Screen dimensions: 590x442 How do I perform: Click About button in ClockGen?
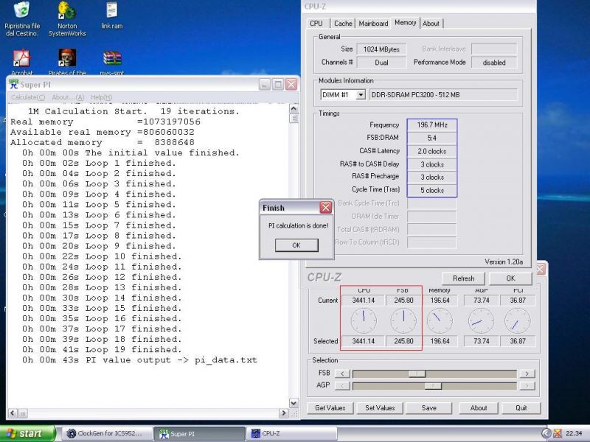479,408
